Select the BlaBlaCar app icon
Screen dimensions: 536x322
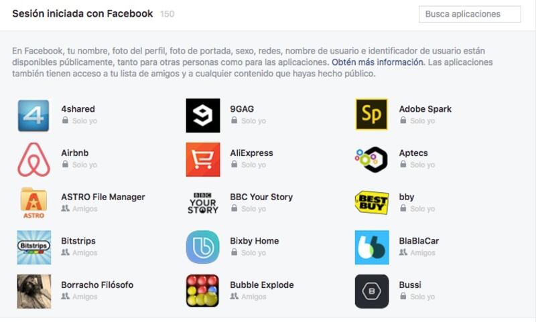coord(372,247)
